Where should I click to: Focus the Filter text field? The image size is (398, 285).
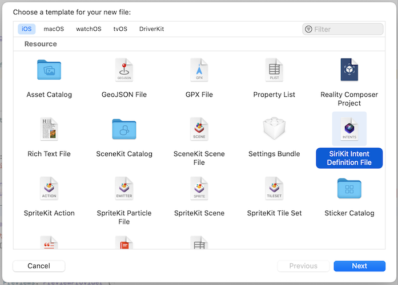tap(343, 29)
